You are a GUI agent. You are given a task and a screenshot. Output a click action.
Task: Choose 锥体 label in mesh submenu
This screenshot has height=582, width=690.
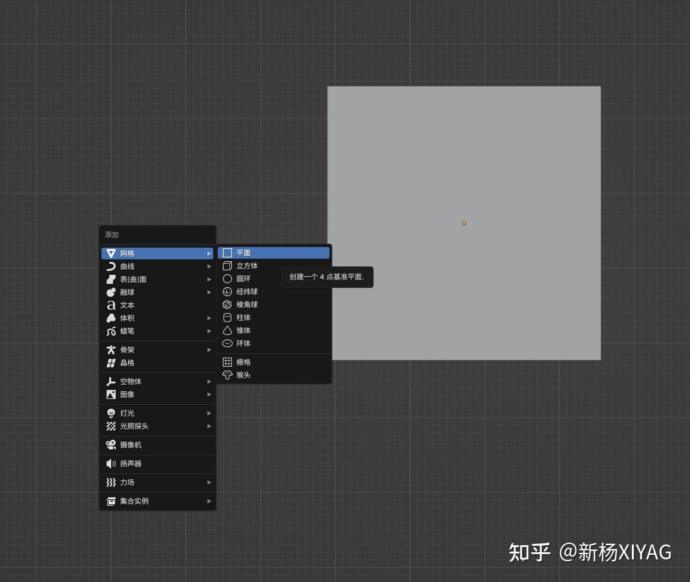[x=244, y=330]
